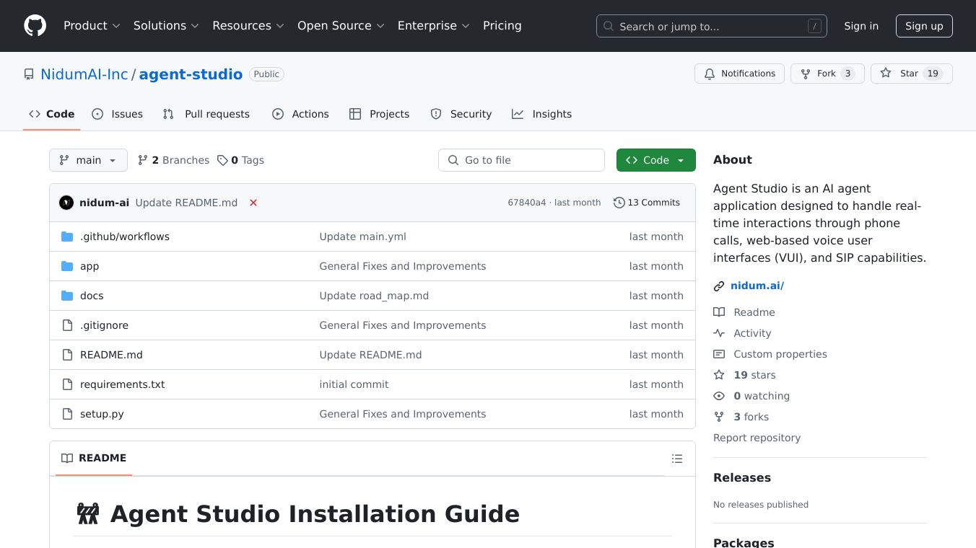Open the .github/workflows folder

[x=124, y=237]
